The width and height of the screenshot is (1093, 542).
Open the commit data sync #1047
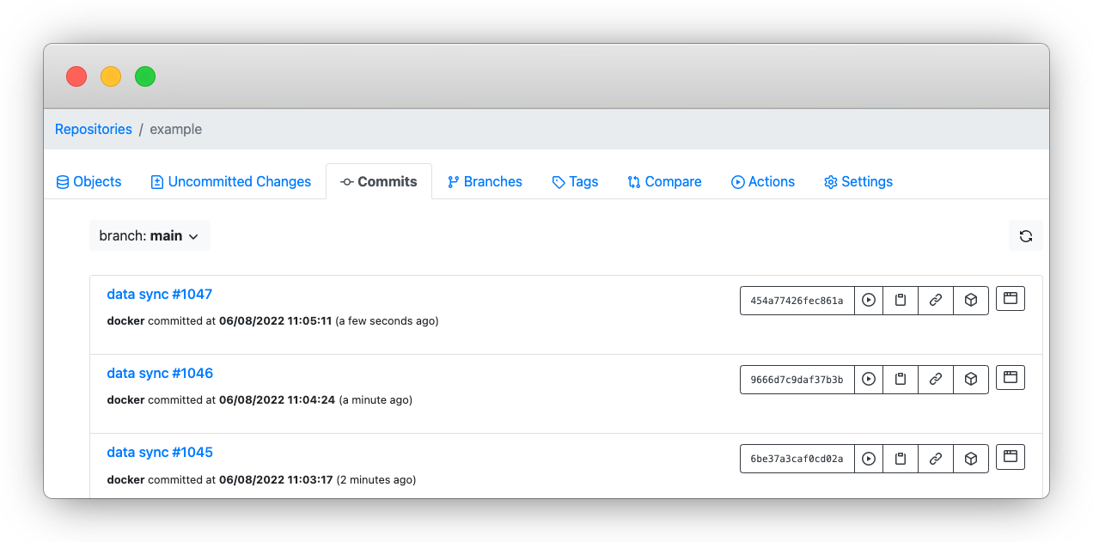(x=159, y=294)
